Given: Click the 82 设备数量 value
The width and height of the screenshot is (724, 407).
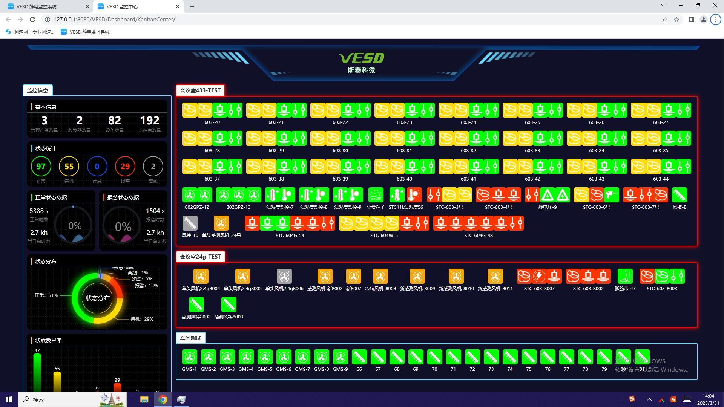Looking at the screenshot, I should 115,121.
